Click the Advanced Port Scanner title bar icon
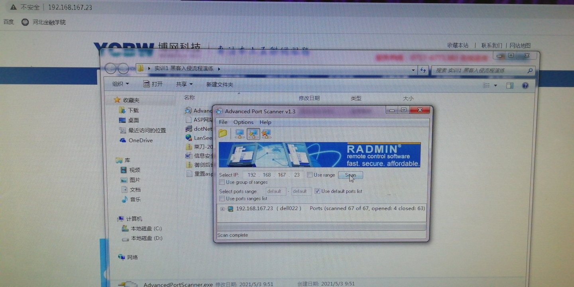 [220, 111]
